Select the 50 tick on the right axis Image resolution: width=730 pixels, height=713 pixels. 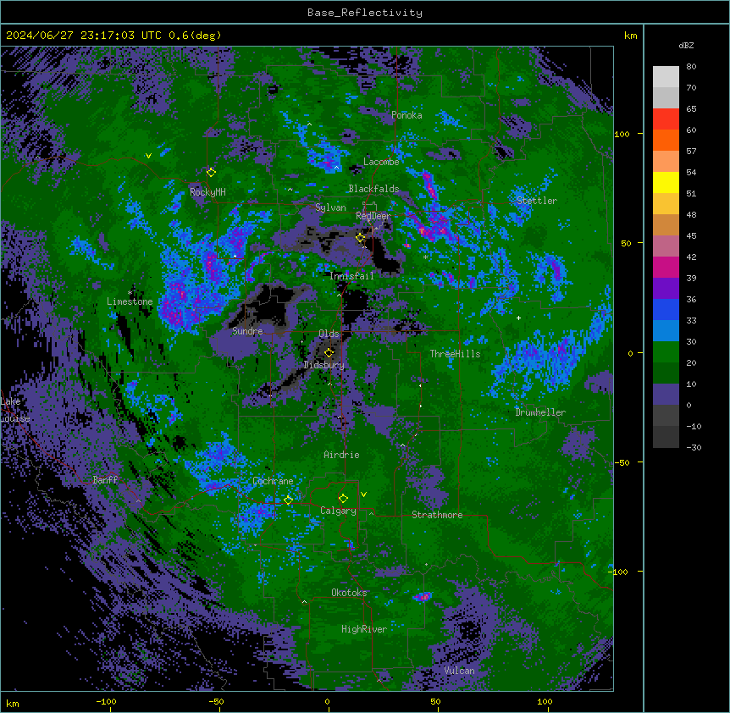(626, 243)
